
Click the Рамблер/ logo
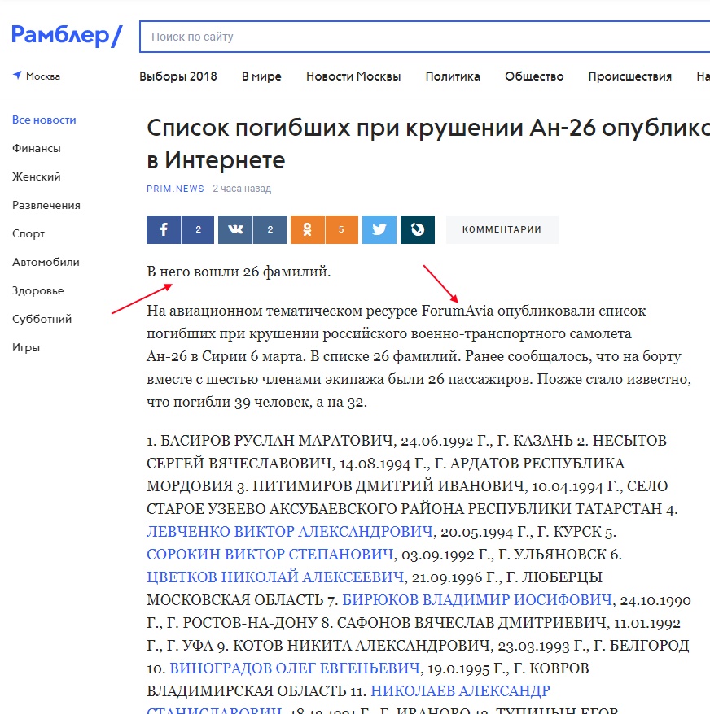67,35
